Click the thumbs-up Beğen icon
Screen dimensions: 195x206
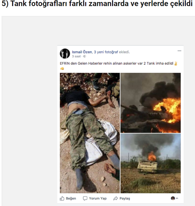[62, 198]
